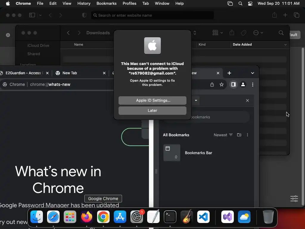This screenshot has width=305, height=229.
Task: Open the Trash in the Dock
Action: pyautogui.click(x=268, y=217)
